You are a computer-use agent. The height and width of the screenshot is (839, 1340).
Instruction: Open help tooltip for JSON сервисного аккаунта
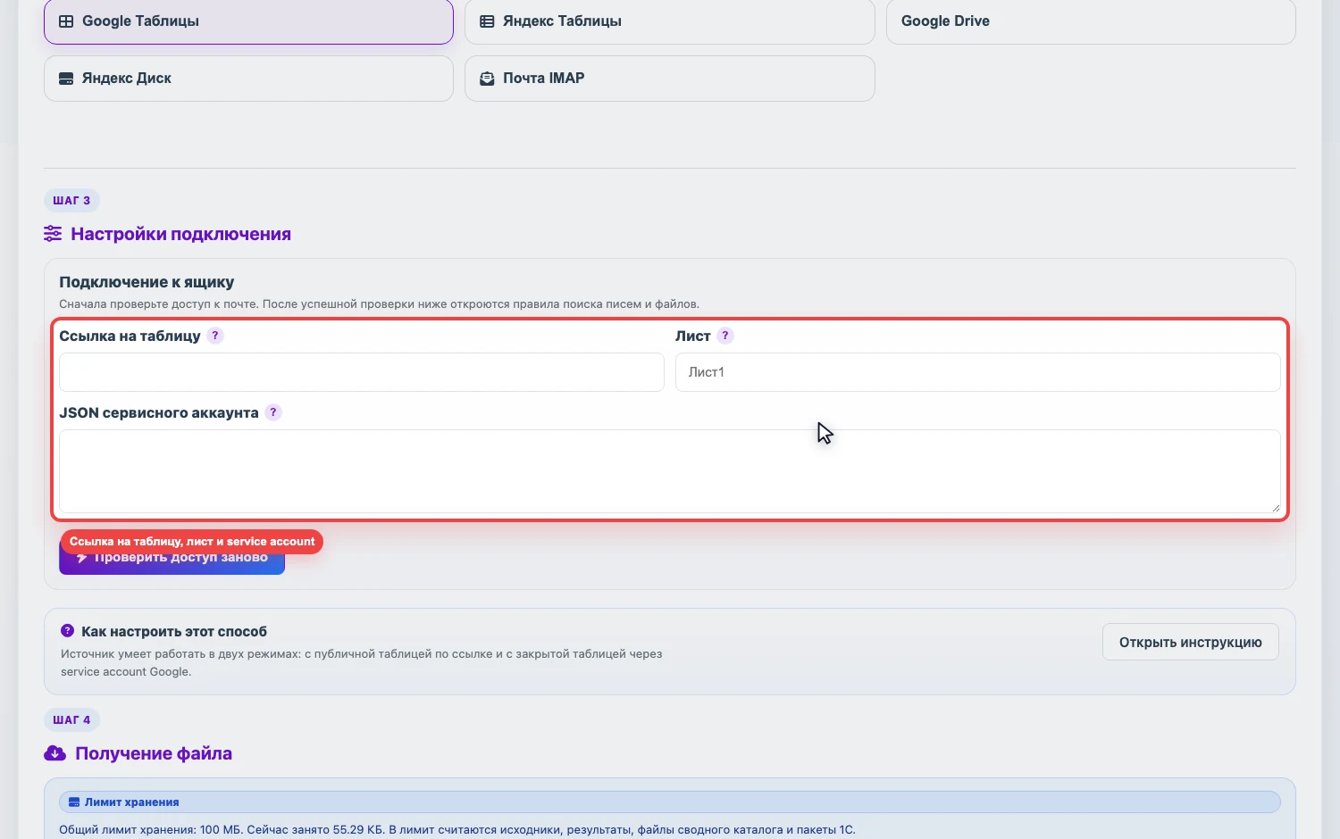click(x=273, y=412)
